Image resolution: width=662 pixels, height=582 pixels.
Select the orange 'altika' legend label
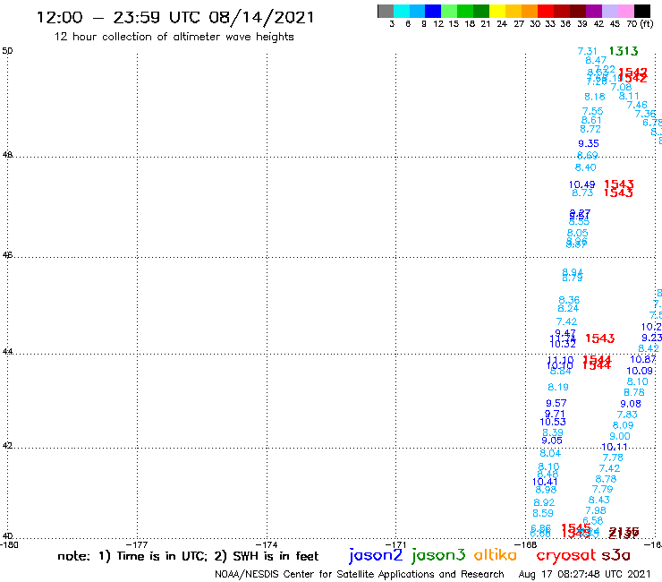[x=496, y=555]
